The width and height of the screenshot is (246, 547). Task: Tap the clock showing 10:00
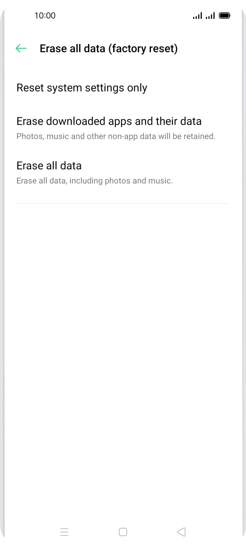pyautogui.click(x=44, y=16)
